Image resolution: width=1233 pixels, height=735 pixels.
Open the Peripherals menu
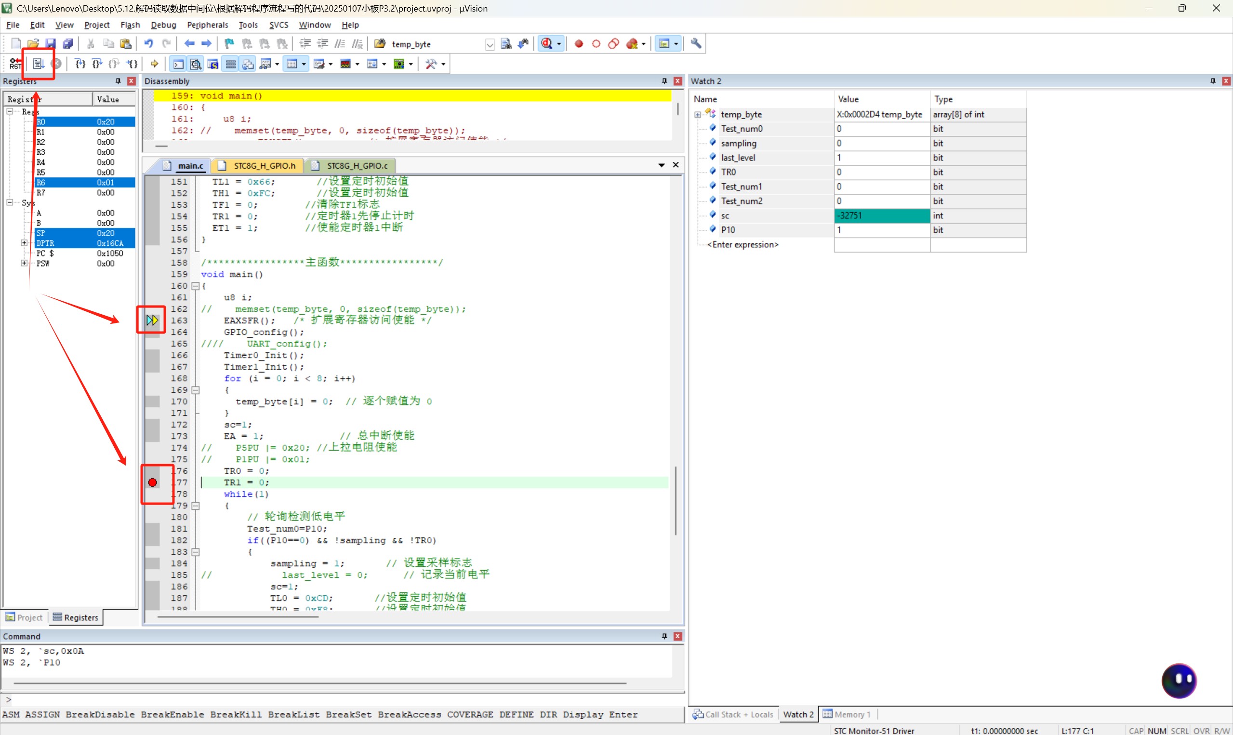207,25
